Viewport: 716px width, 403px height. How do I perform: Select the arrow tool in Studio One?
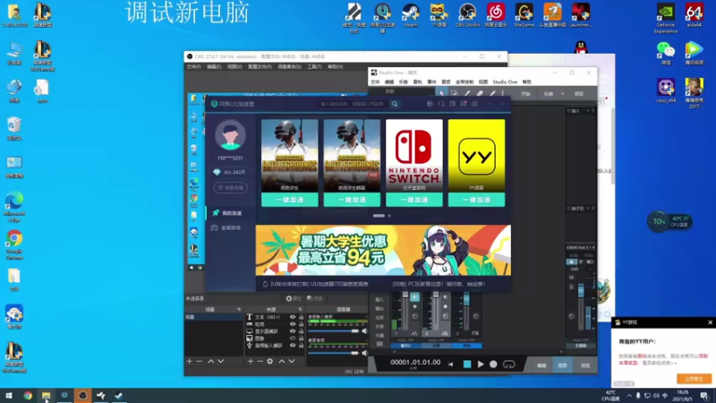(441, 93)
